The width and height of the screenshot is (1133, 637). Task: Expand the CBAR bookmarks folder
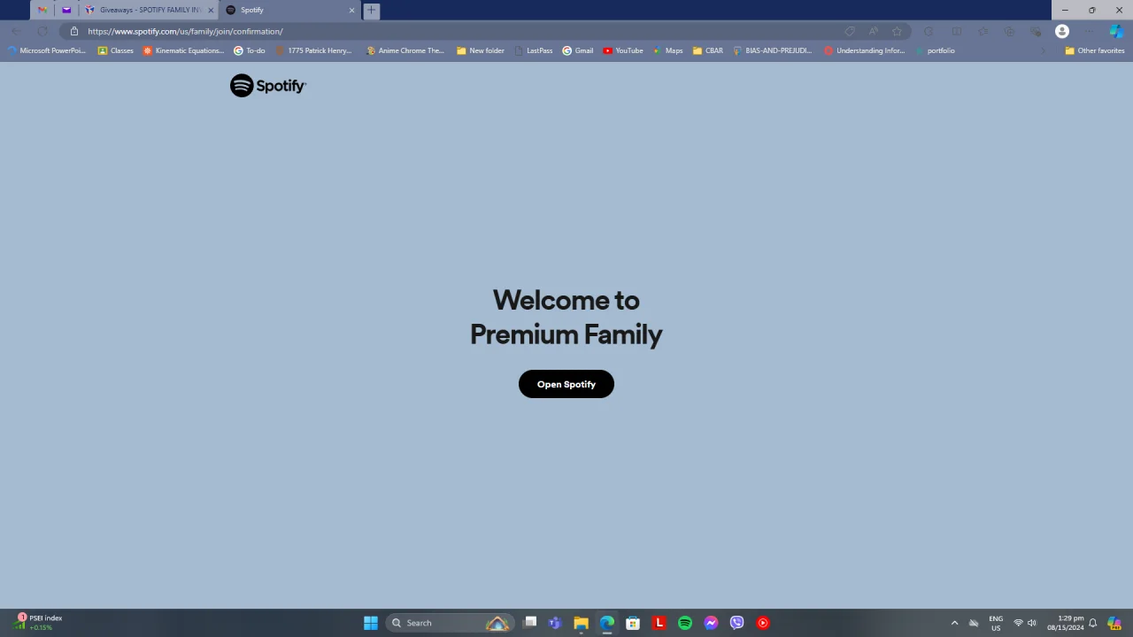click(708, 50)
